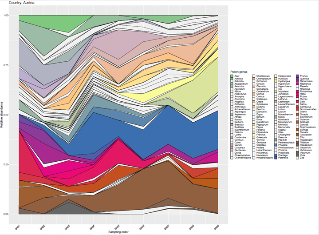This screenshot has height=235, width=319.
Task: Select the purple Prunus legend swatch
Action: (x=296, y=76)
